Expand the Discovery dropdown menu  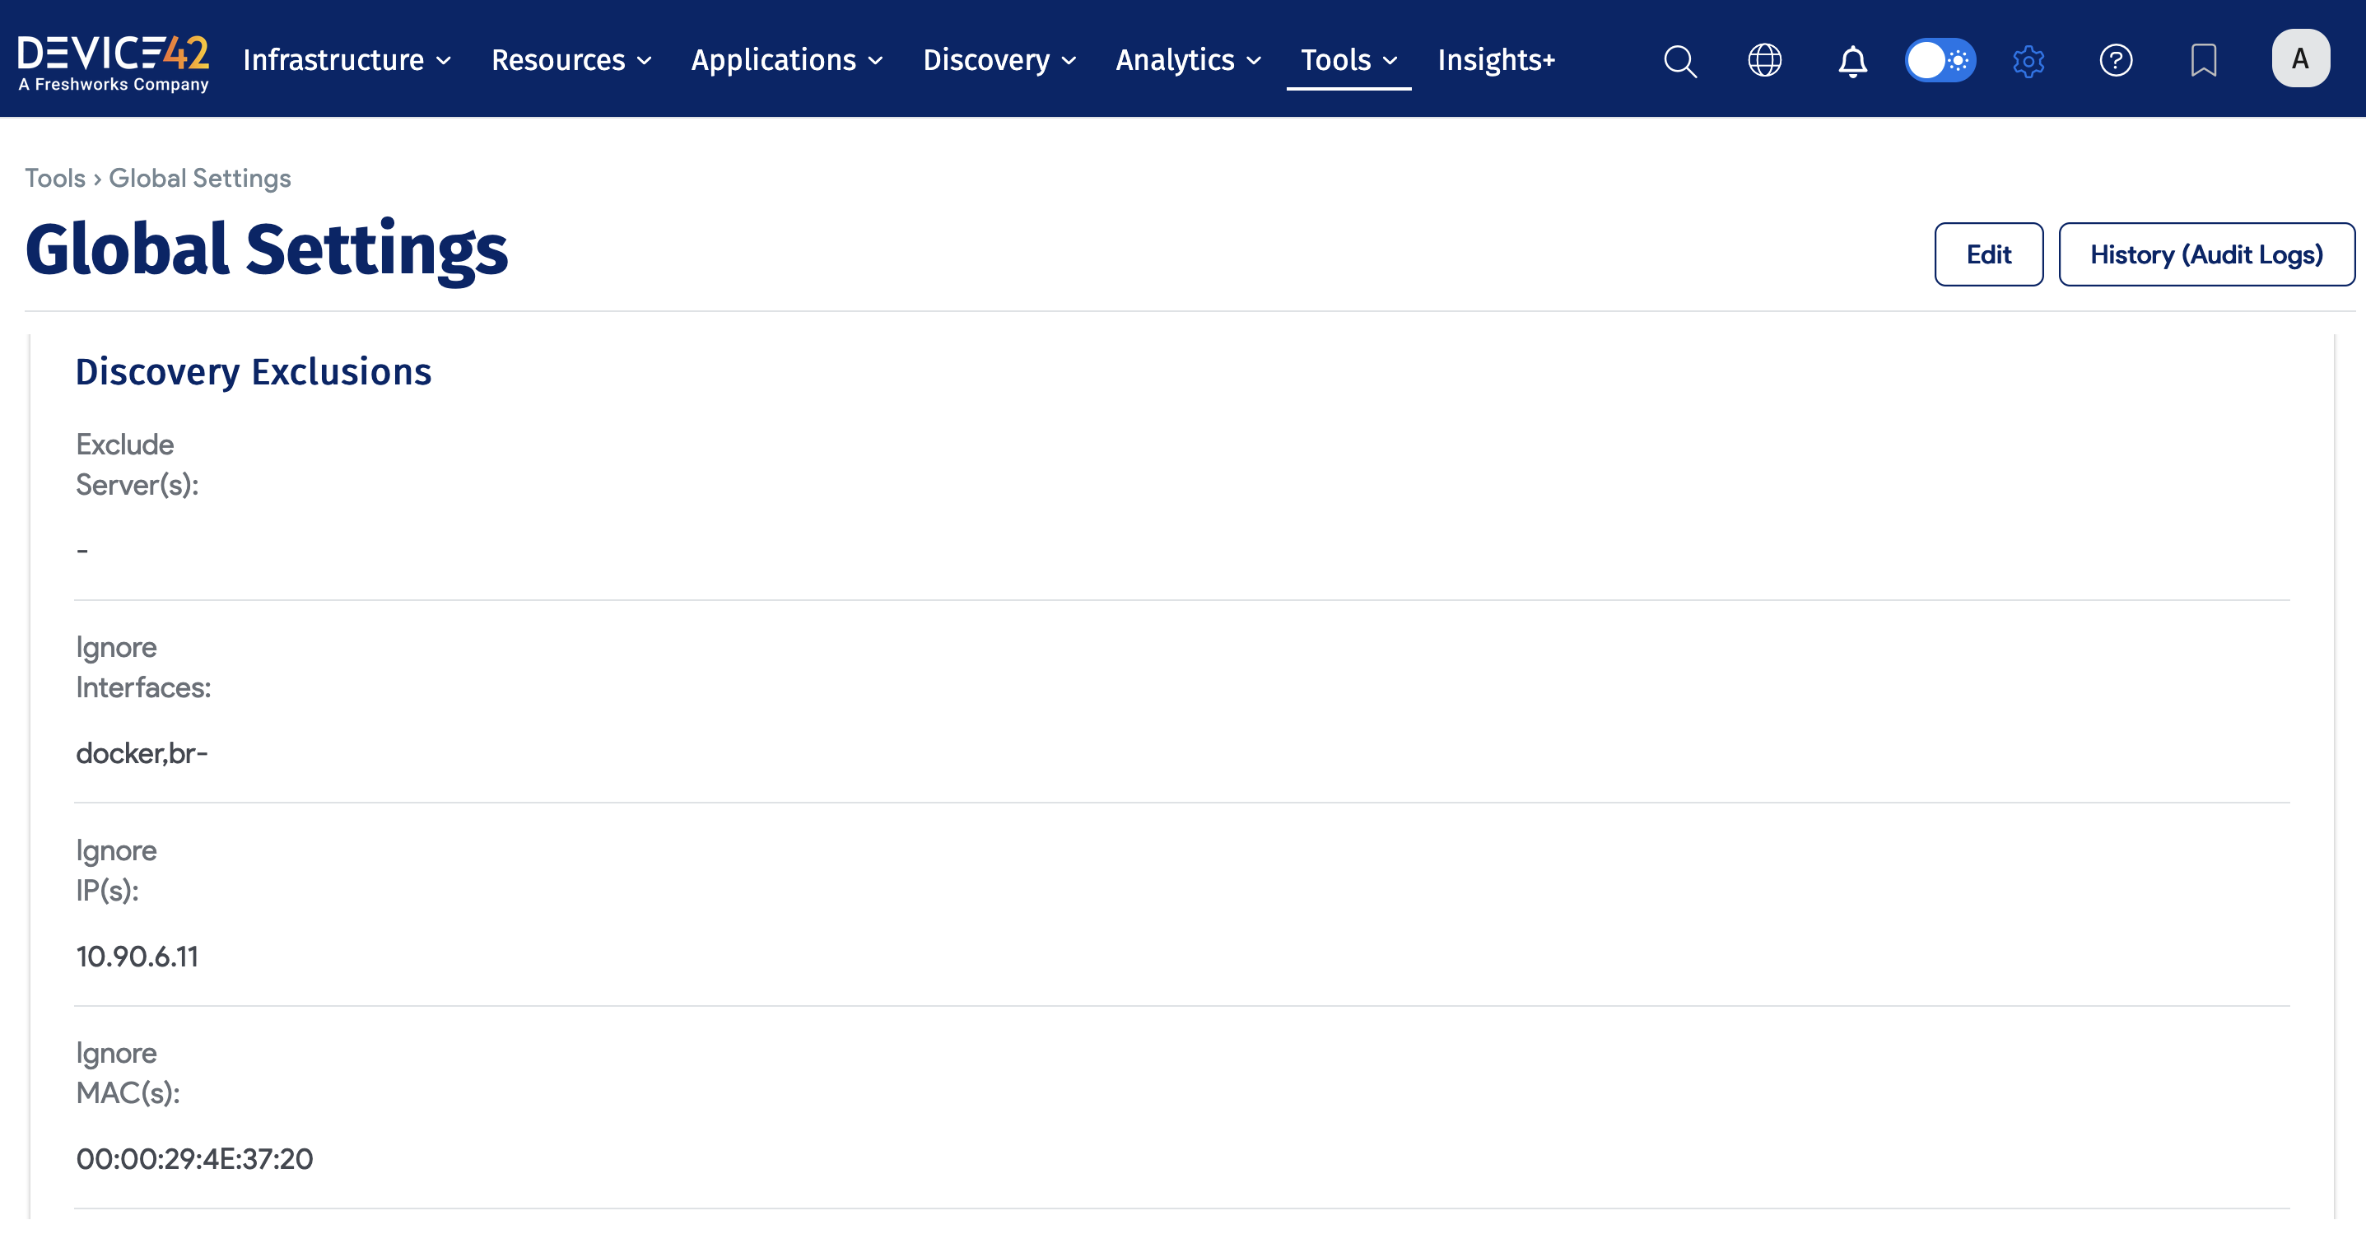(999, 61)
